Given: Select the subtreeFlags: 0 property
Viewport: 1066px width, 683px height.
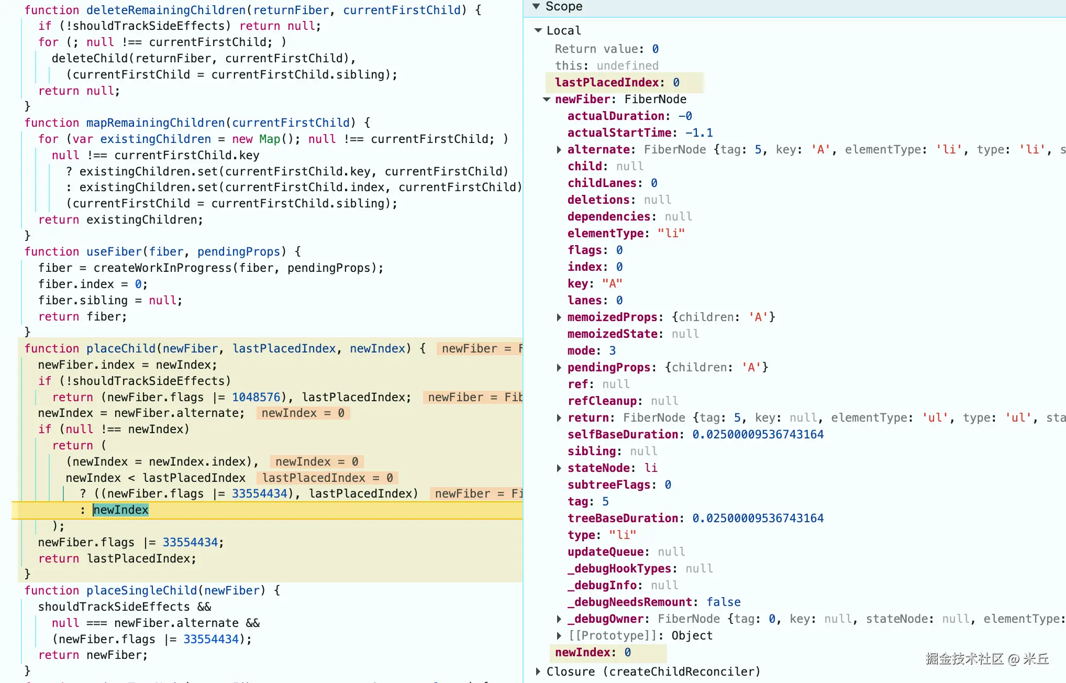Looking at the screenshot, I should click(x=619, y=485).
